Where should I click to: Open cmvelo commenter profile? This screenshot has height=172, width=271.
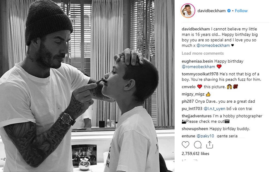189,87
